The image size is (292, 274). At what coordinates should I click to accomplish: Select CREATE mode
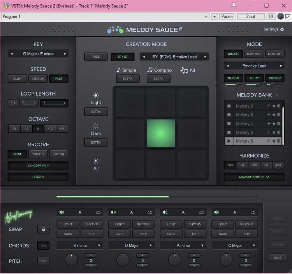[x=233, y=54]
